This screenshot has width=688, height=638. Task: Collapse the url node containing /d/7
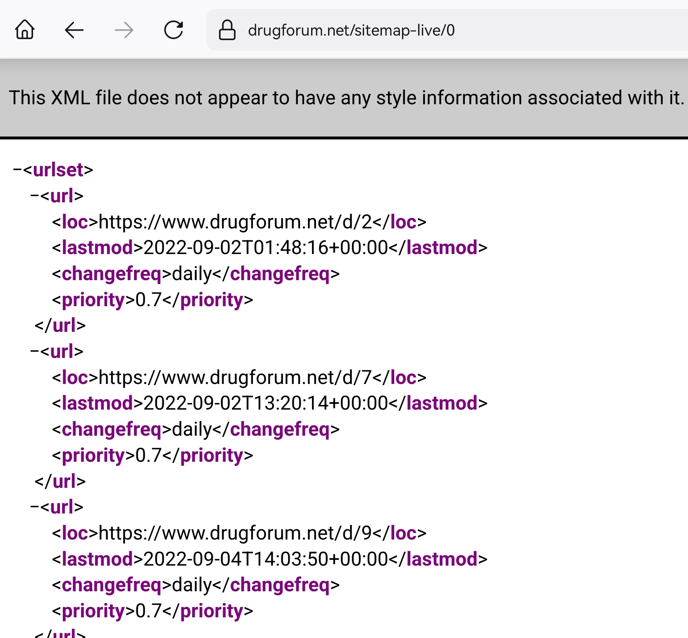tap(35, 351)
